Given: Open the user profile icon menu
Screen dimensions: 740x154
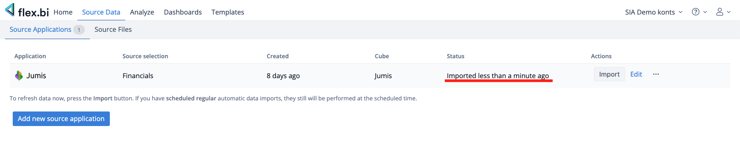Looking at the screenshot, I should click(720, 12).
